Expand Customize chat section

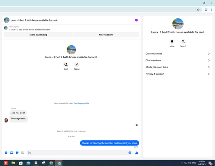click(178, 53)
